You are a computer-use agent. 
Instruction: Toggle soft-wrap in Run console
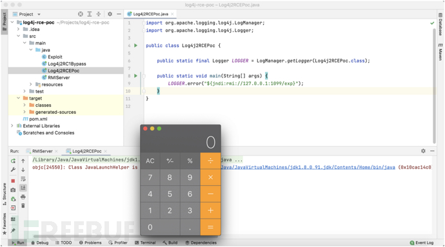pos(23,179)
